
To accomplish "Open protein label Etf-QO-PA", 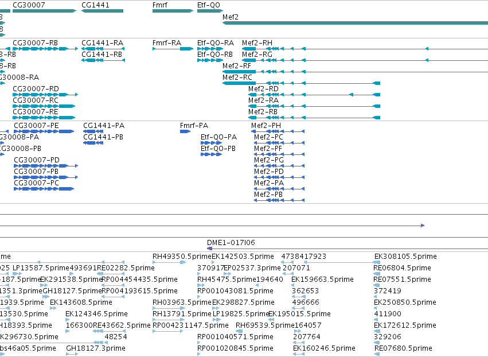I will pos(219,137).
